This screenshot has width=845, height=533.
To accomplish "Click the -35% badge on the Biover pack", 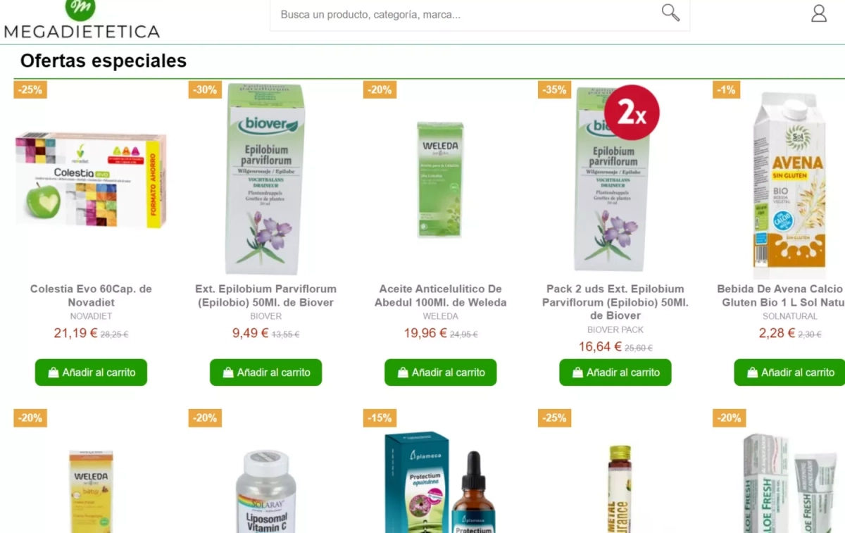I will coord(555,89).
